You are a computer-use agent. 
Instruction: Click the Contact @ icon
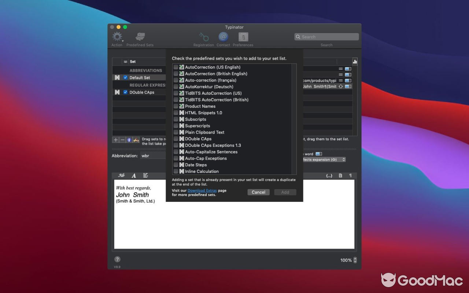pyautogui.click(x=223, y=37)
